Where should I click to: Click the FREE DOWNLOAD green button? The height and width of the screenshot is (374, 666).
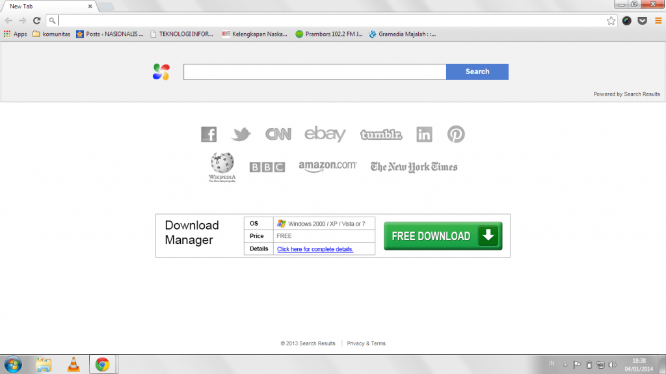point(443,236)
